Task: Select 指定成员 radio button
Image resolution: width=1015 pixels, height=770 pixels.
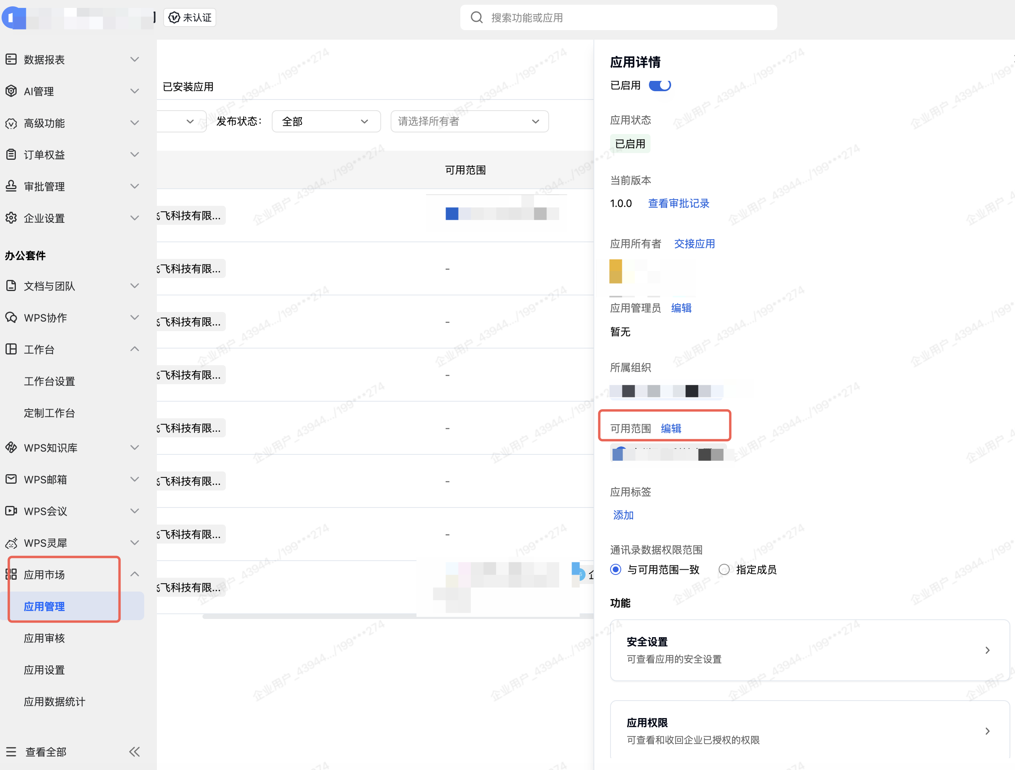Action: (x=724, y=570)
